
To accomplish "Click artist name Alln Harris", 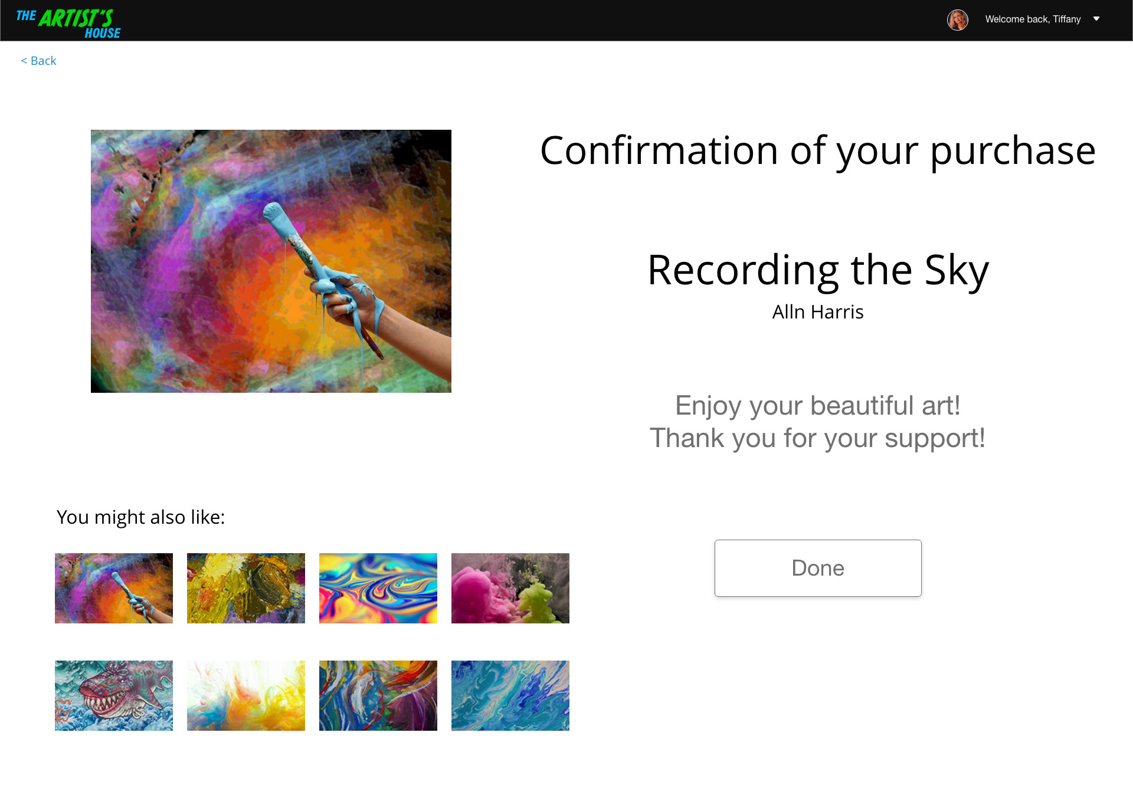I will tap(818, 312).
